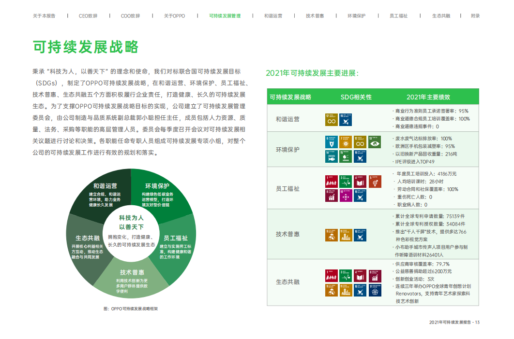Click SDG 3 health icon in 生态共融 row
This screenshot has height=339, width=514.
coord(346,276)
